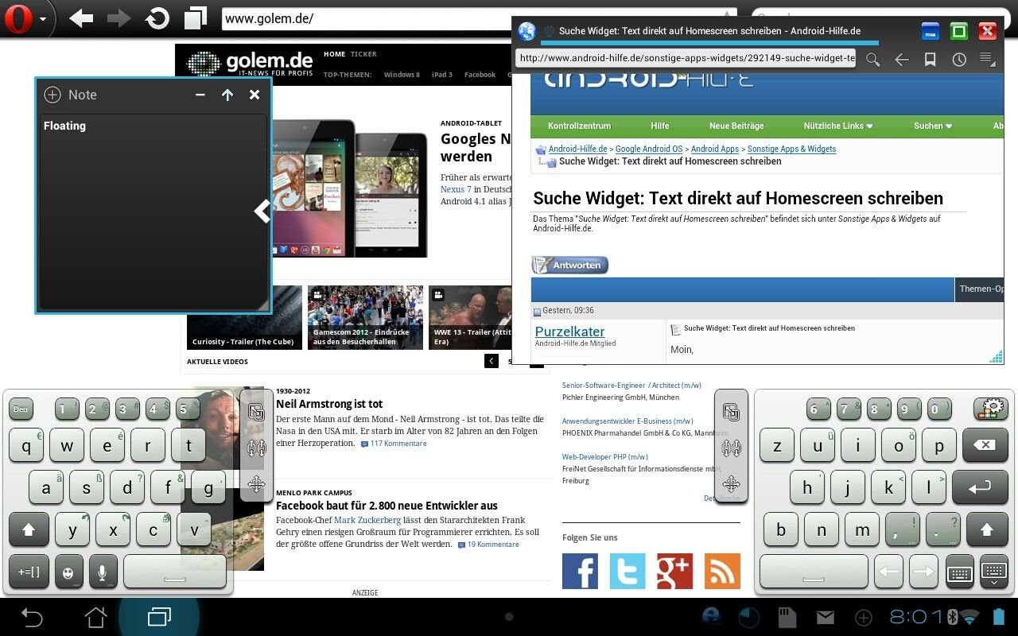1018x636 pixels.
Task: Go to previous videos with left chevron
Action: 492,361
